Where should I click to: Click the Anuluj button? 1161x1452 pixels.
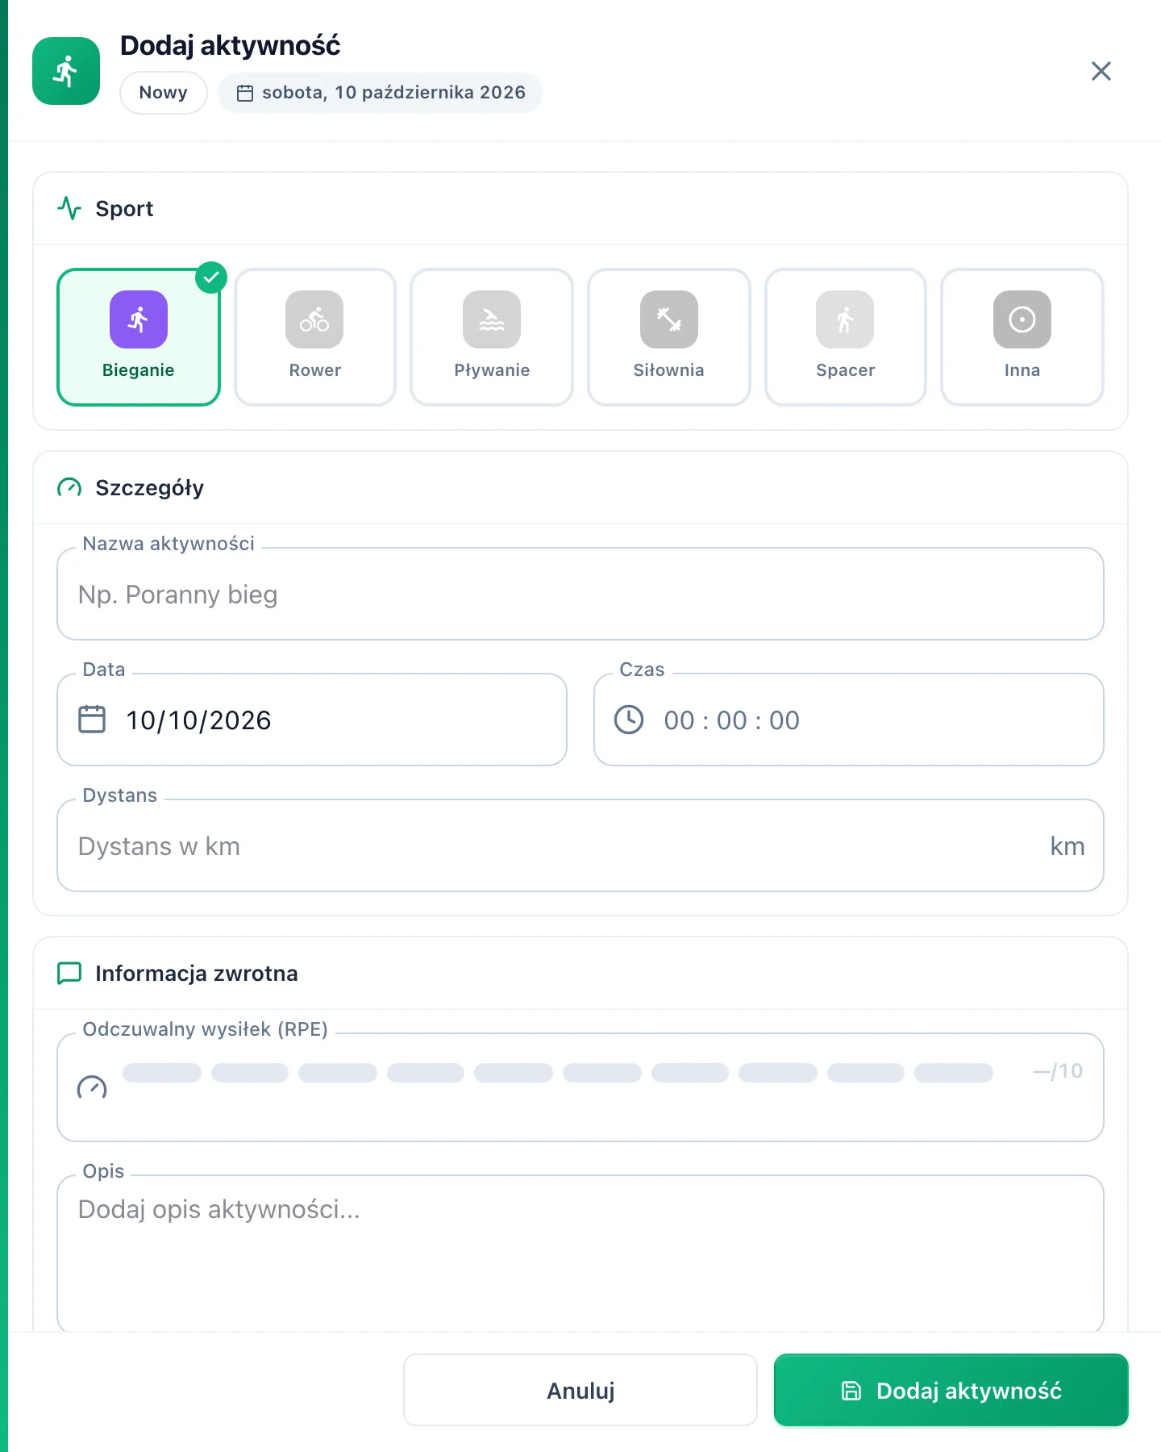[580, 1390]
